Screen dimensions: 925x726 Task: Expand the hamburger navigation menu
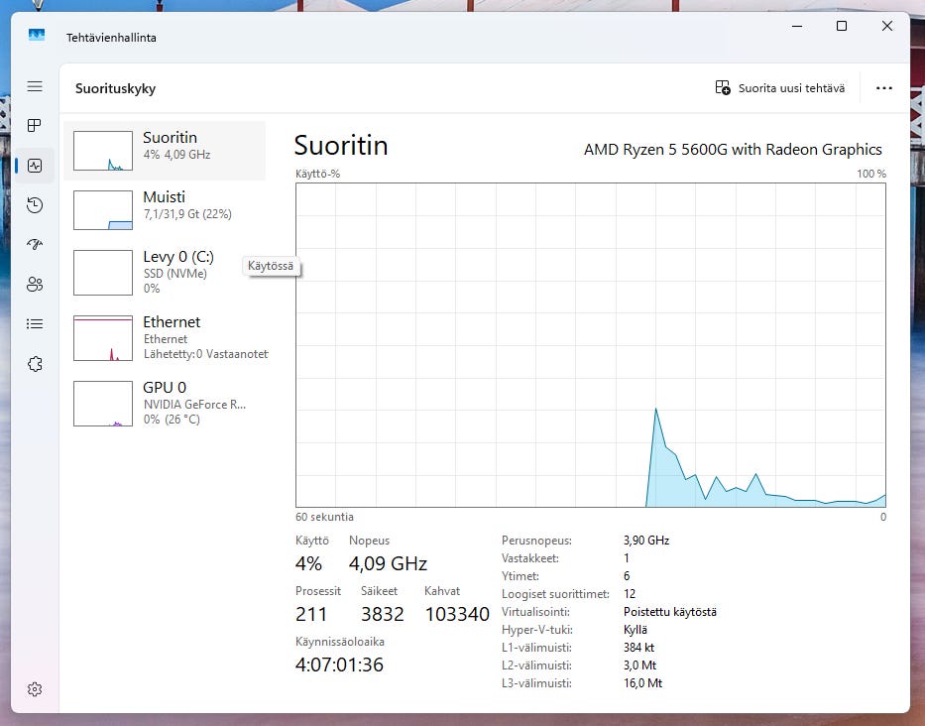[x=35, y=86]
